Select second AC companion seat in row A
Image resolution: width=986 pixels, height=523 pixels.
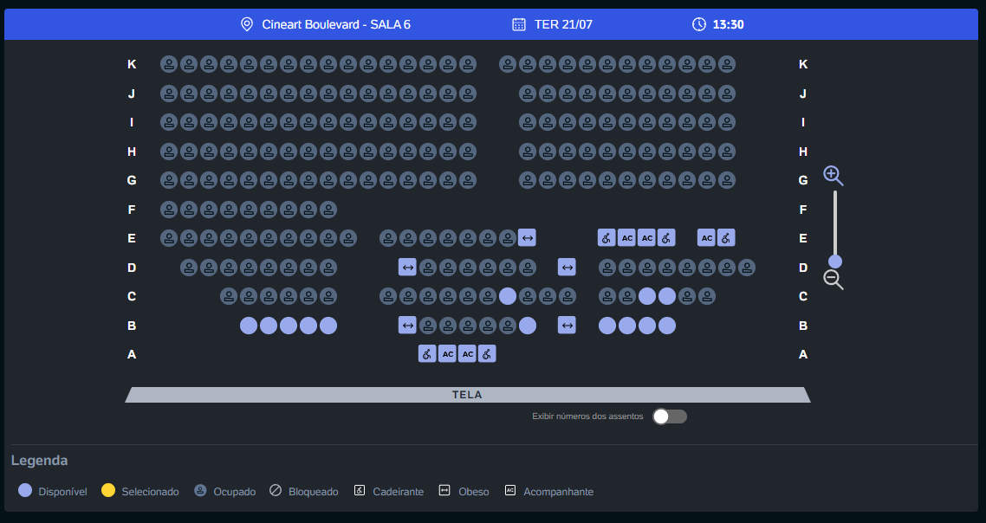[467, 354]
